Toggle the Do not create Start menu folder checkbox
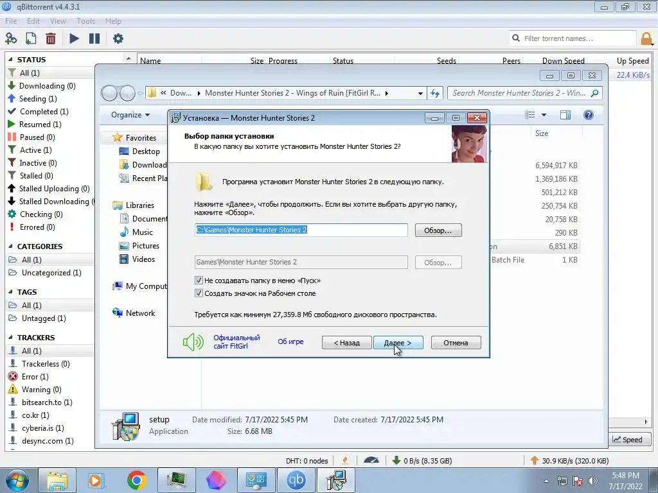658x493 pixels. pyautogui.click(x=199, y=281)
